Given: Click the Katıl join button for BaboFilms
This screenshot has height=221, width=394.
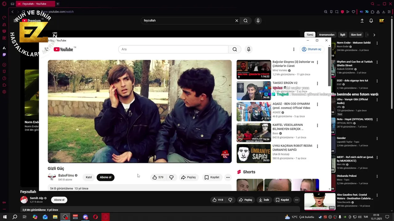Looking at the screenshot, I should pyautogui.click(x=89, y=177).
